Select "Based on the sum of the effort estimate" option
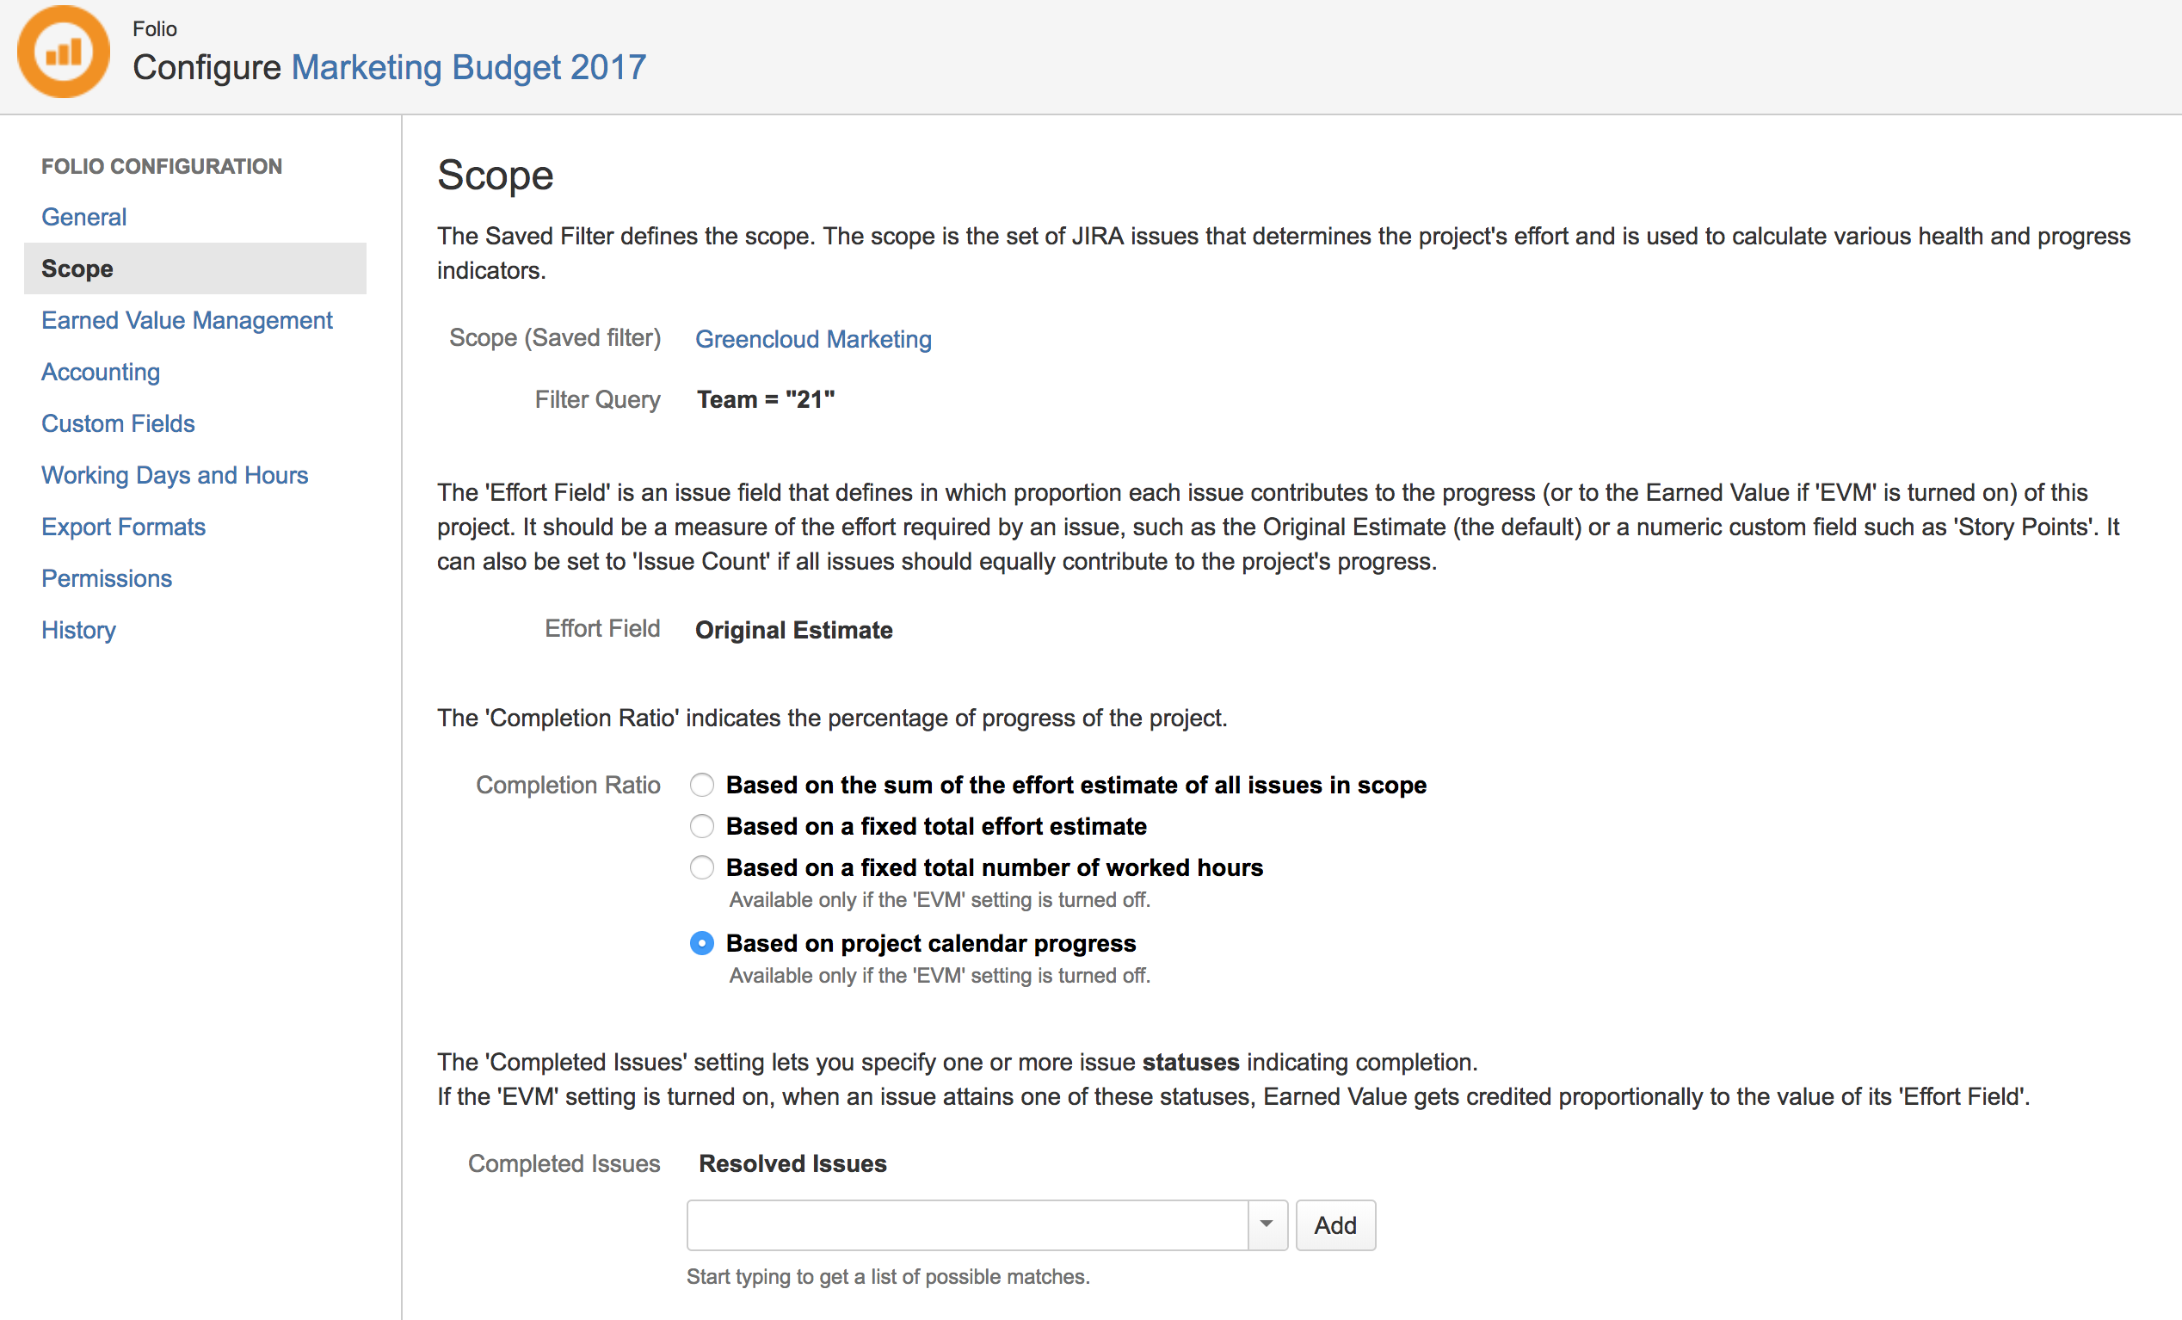The width and height of the screenshot is (2182, 1320). point(701,785)
